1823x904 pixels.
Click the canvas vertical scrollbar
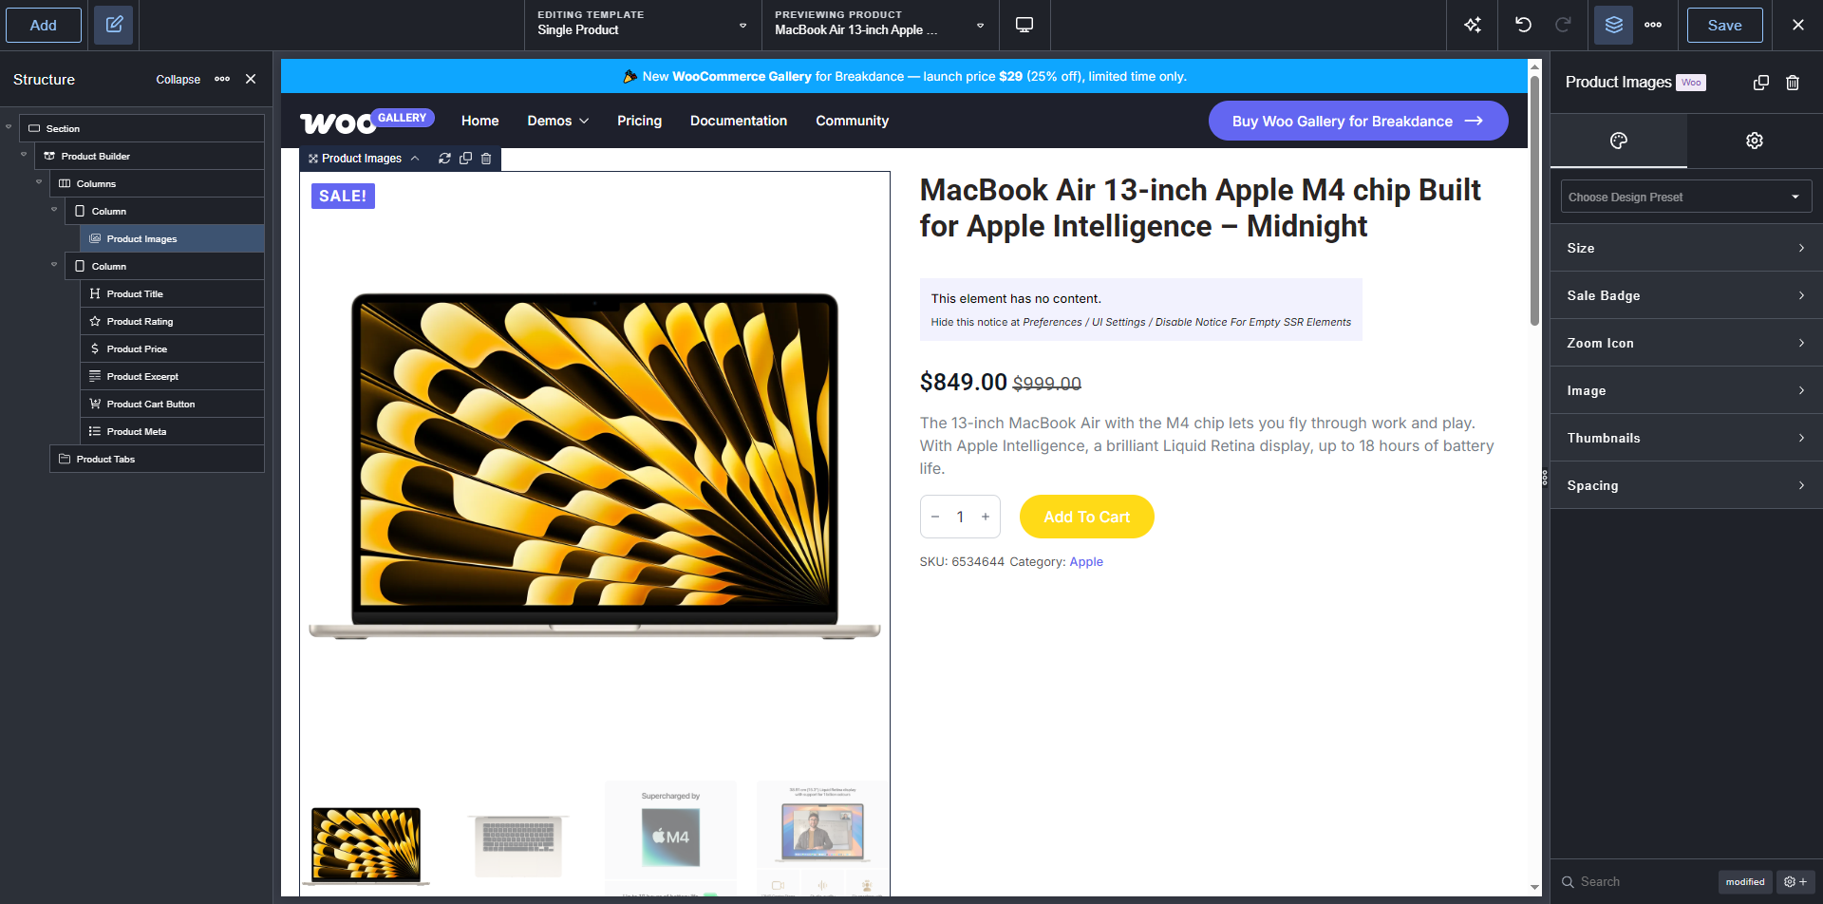click(1534, 201)
